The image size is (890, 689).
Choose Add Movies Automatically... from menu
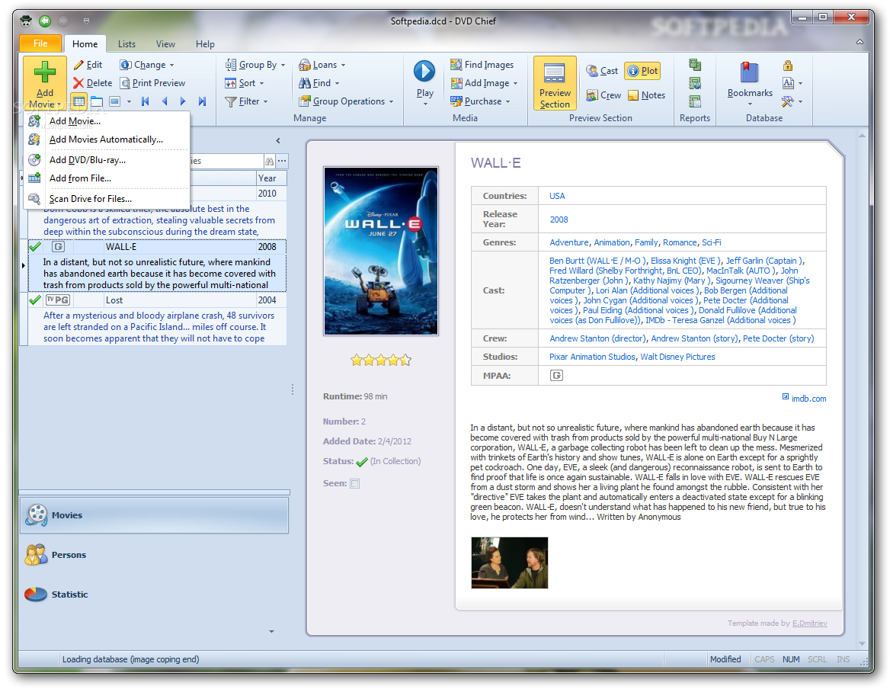tap(106, 139)
